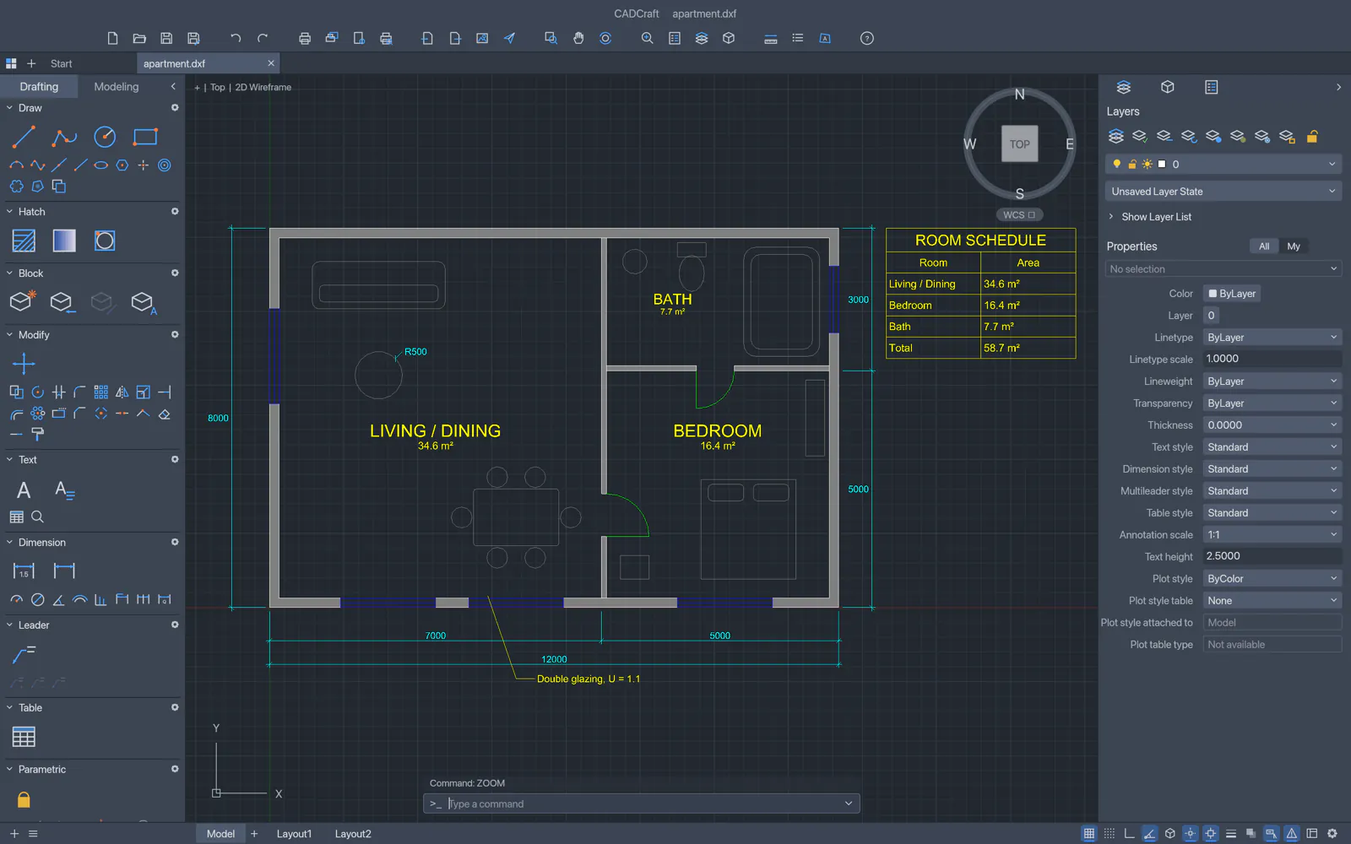Undo the last action
Viewport: 1351px width, 844px height.
[236, 38]
